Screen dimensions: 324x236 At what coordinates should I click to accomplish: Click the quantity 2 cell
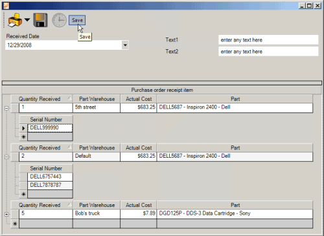click(46, 156)
